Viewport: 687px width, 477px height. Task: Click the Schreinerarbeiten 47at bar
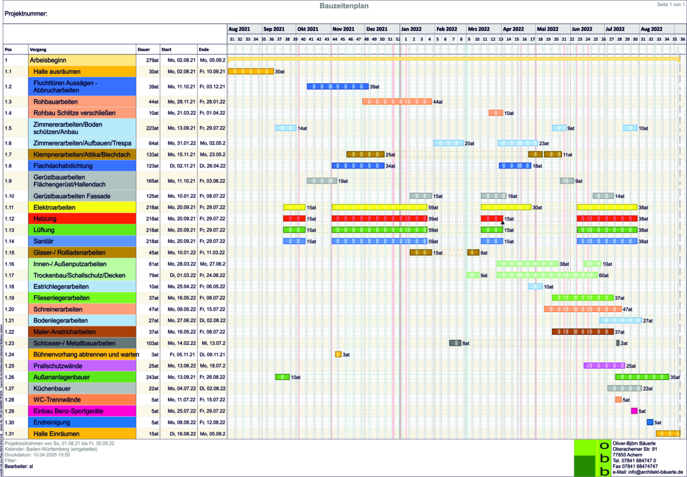click(x=582, y=309)
